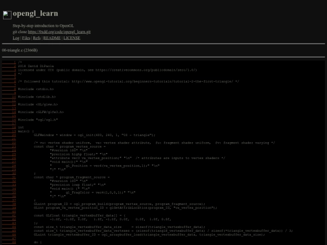Click the 'GLFWwindow * window = ogl_init' line
The height and width of the screenshot is (245, 327).
pos(94,135)
